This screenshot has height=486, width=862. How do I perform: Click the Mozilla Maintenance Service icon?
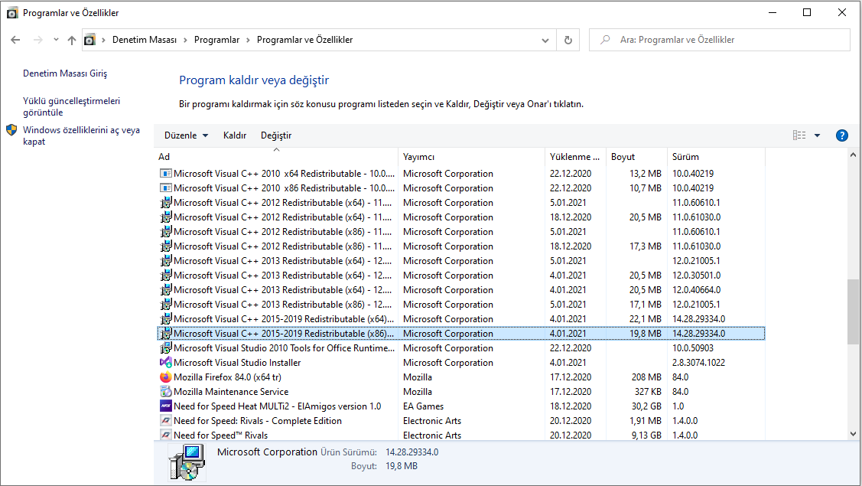(165, 391)
